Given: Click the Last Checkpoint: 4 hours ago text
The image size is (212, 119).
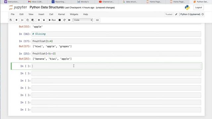Looking at the screenshot, I should pos(79,8).
